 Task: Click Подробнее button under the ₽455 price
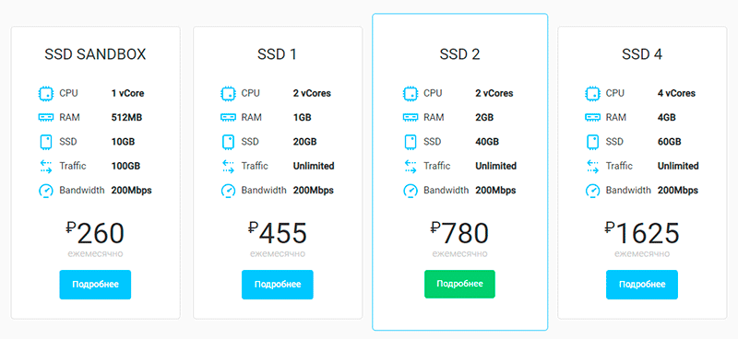point(278,285)
